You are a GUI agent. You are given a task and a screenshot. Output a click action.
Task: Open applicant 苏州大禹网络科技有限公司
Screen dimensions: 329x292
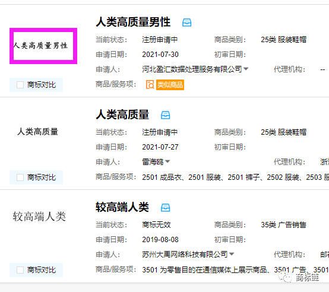click(185, 254)
